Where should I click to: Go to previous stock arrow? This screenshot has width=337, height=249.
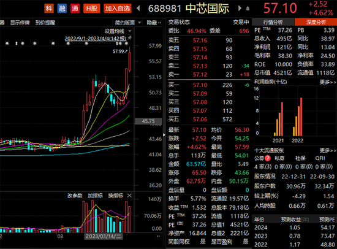pyautogui.click(x=138, y=9)
